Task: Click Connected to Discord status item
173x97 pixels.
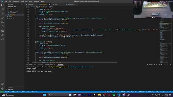Action: [x=29, y=92]
